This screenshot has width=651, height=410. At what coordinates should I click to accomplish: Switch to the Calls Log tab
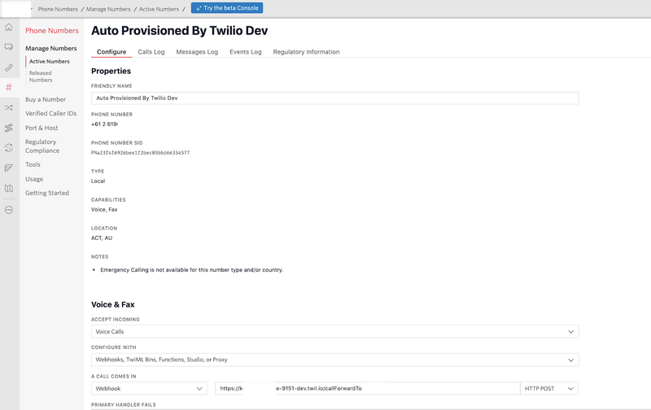tap(151, 52)
